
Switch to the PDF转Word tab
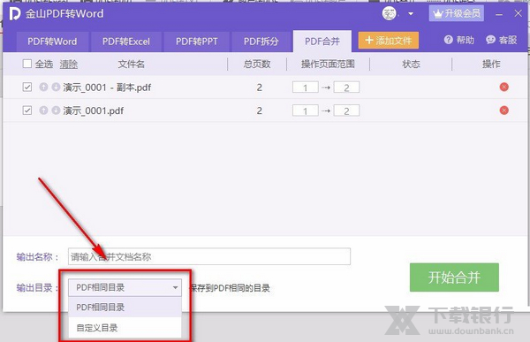52,42
